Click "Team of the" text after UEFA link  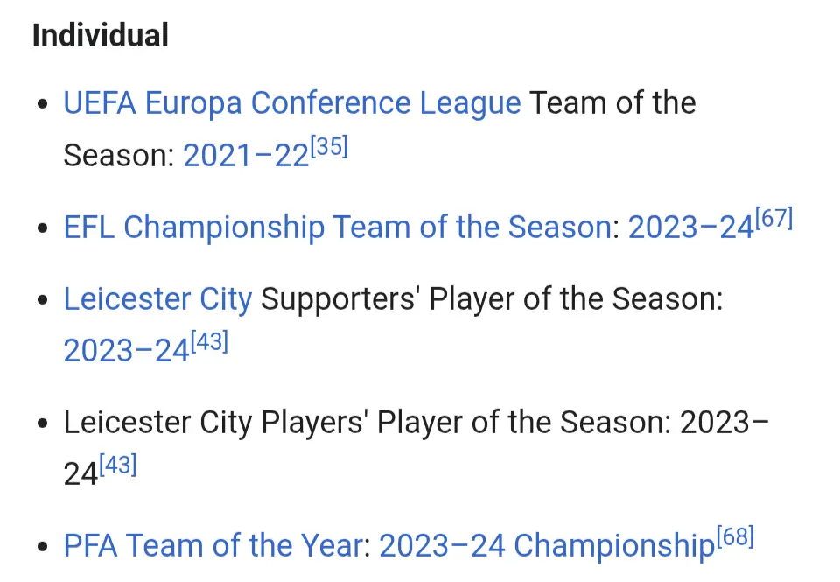(x=612, y=103)
